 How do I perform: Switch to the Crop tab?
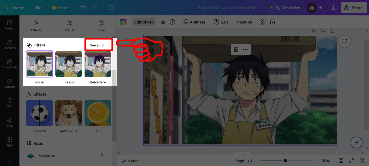pos(101,26)
